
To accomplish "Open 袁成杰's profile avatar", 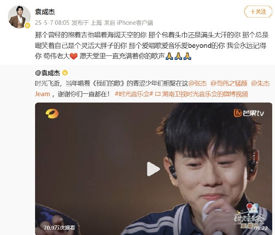I will (19, 17).
